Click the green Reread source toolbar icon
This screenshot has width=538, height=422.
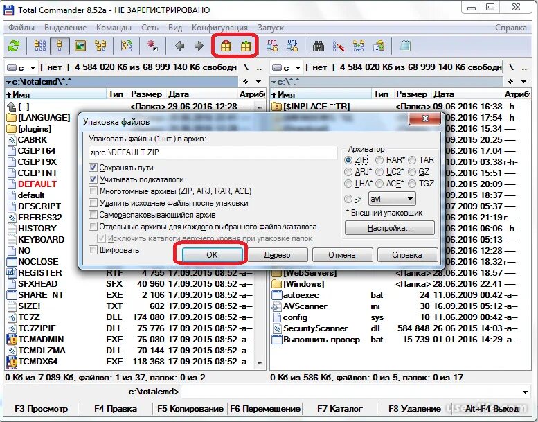[x=14, y=46]
